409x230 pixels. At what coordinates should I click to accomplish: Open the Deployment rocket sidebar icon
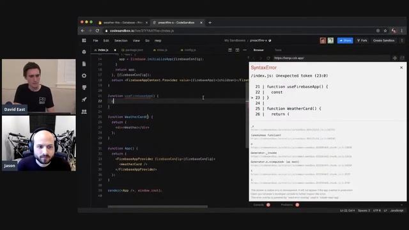point(84,100)
